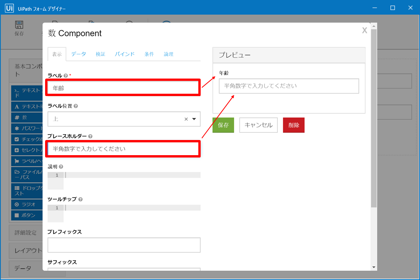Minimize the UiPath フォーム デザイナー window
The height and width of the screenshot is (280, 420).
tap(375, 8)
